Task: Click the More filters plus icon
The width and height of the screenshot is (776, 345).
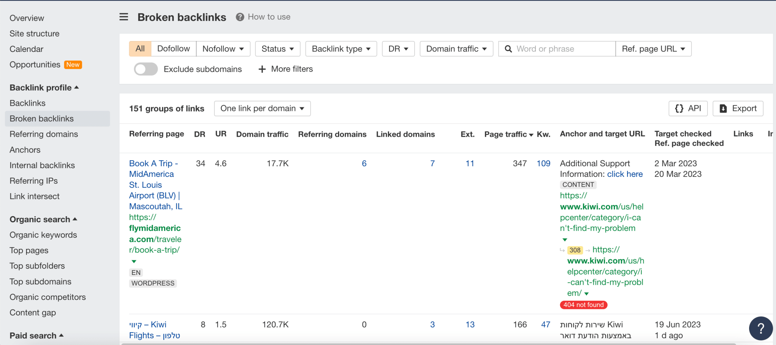Action: [x=262, y=69]
